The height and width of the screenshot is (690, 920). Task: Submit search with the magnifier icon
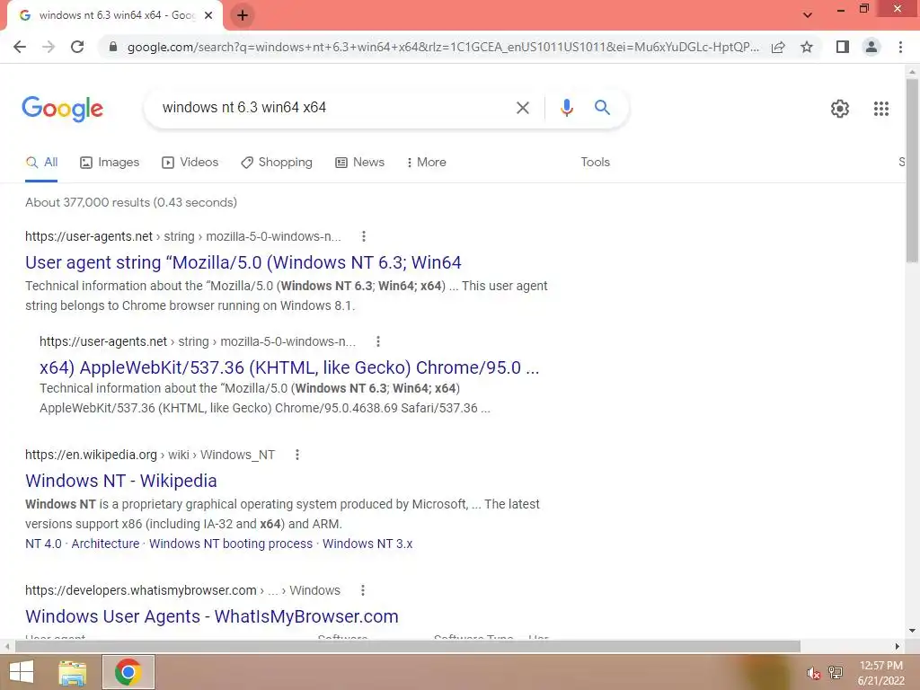pyautogui.click(x=602, y=108)
